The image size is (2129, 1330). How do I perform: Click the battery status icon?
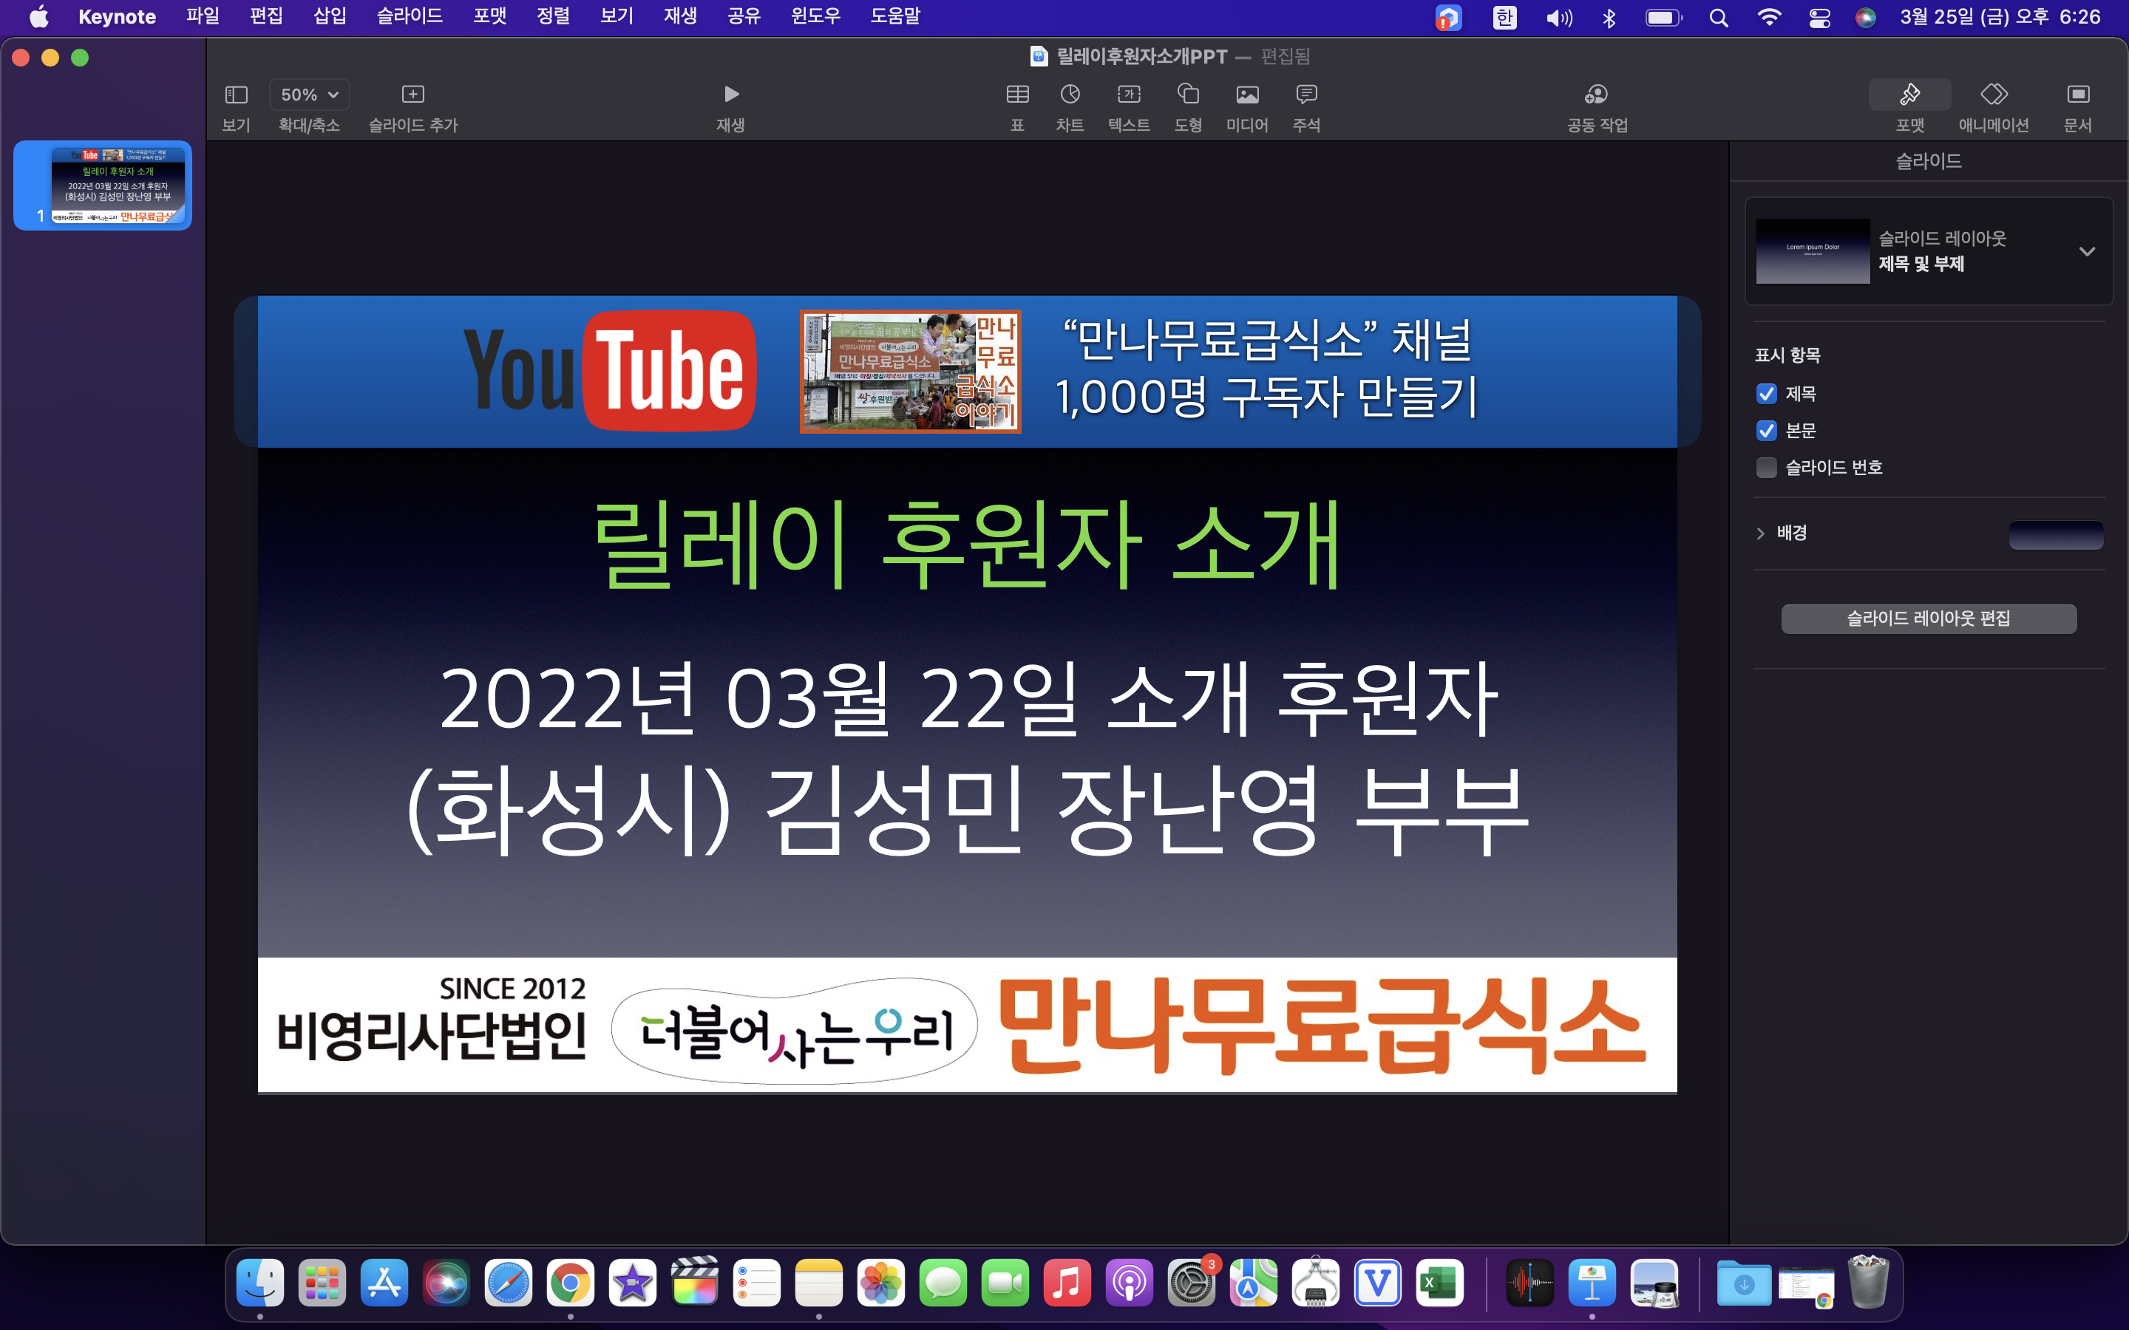click(1663, 18)
